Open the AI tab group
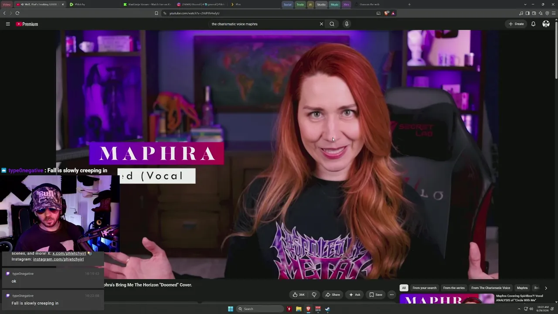The height and width of the screenshot is (314, 558). point(310,4)
